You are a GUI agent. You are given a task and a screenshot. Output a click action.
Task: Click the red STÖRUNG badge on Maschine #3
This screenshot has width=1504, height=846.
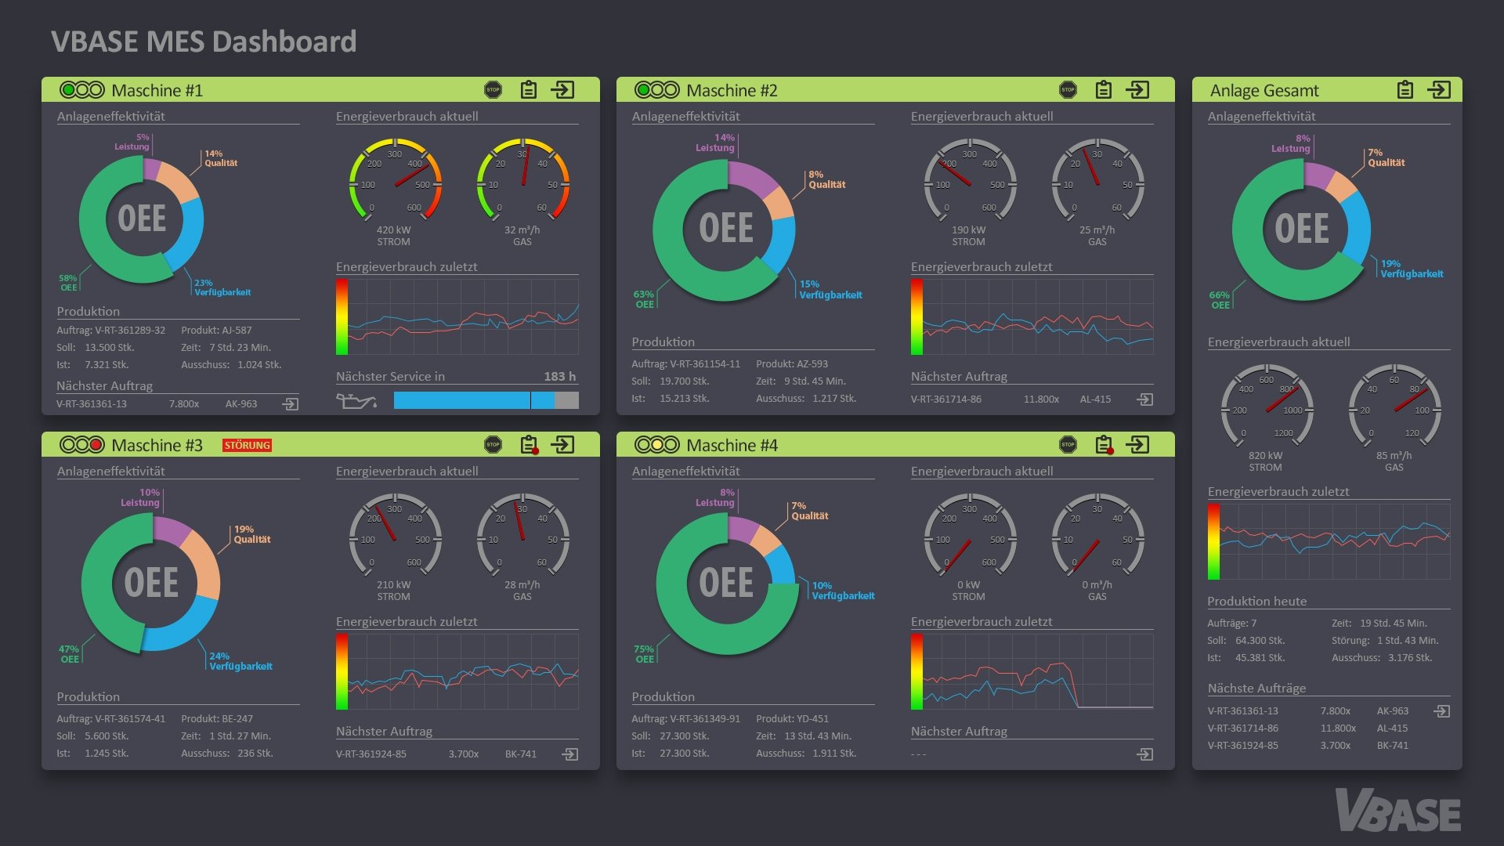click(x=247, y=445)
